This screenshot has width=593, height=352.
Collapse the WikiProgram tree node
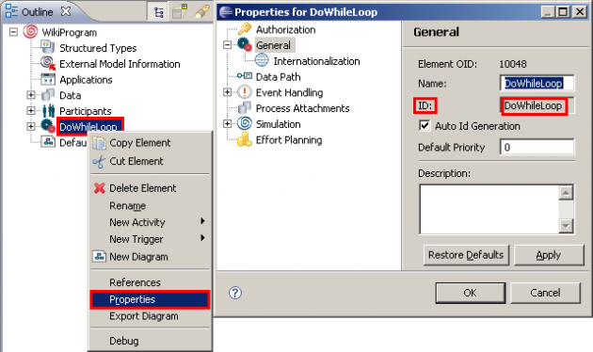click(13, 32)
